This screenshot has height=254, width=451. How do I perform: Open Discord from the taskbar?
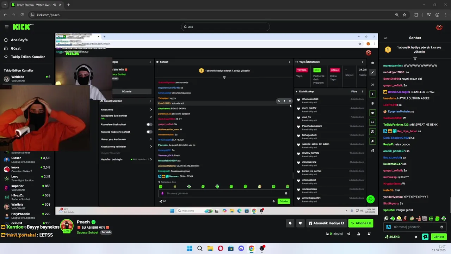point(241,248)
